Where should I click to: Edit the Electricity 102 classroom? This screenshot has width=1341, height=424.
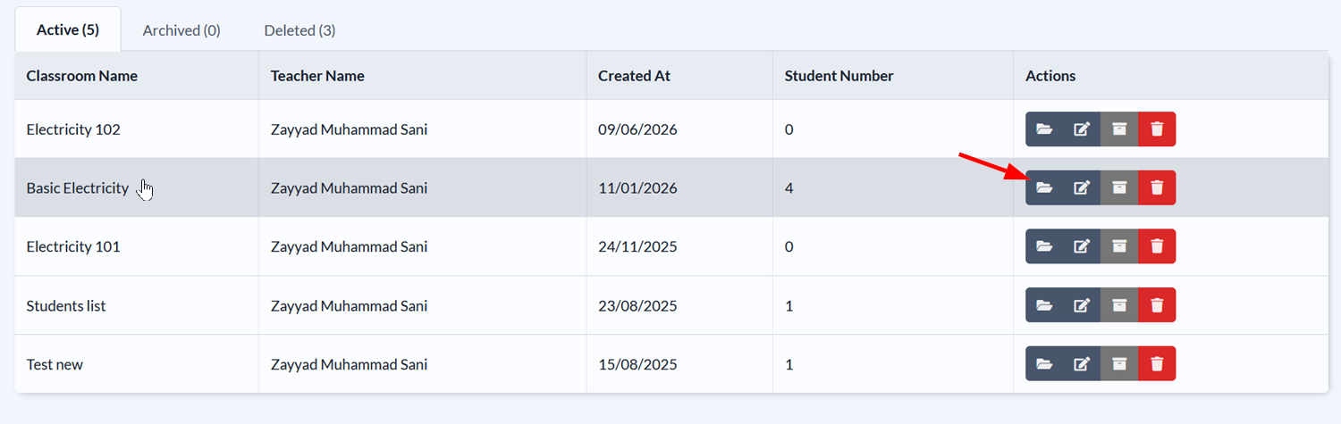click(1082, 129)
